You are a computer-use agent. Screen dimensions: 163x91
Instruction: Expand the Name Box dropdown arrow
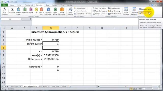[20, 19]
